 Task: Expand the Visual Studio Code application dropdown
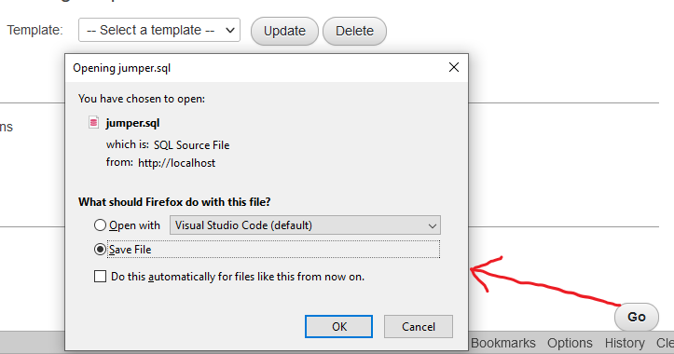(305, 225)
